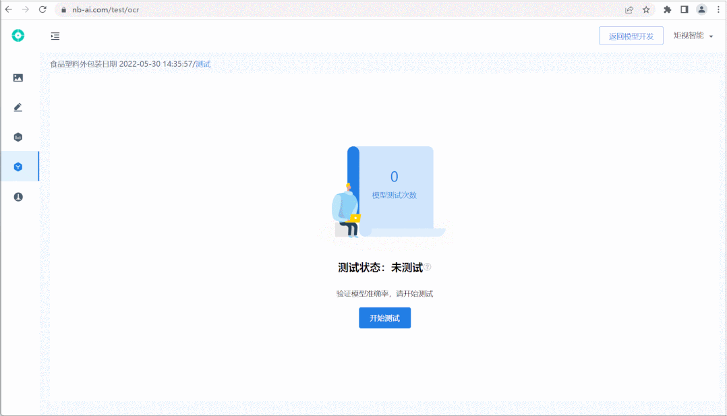Open the Chrome profile avatar
This screenshot has height=416, width=727.
701,9
